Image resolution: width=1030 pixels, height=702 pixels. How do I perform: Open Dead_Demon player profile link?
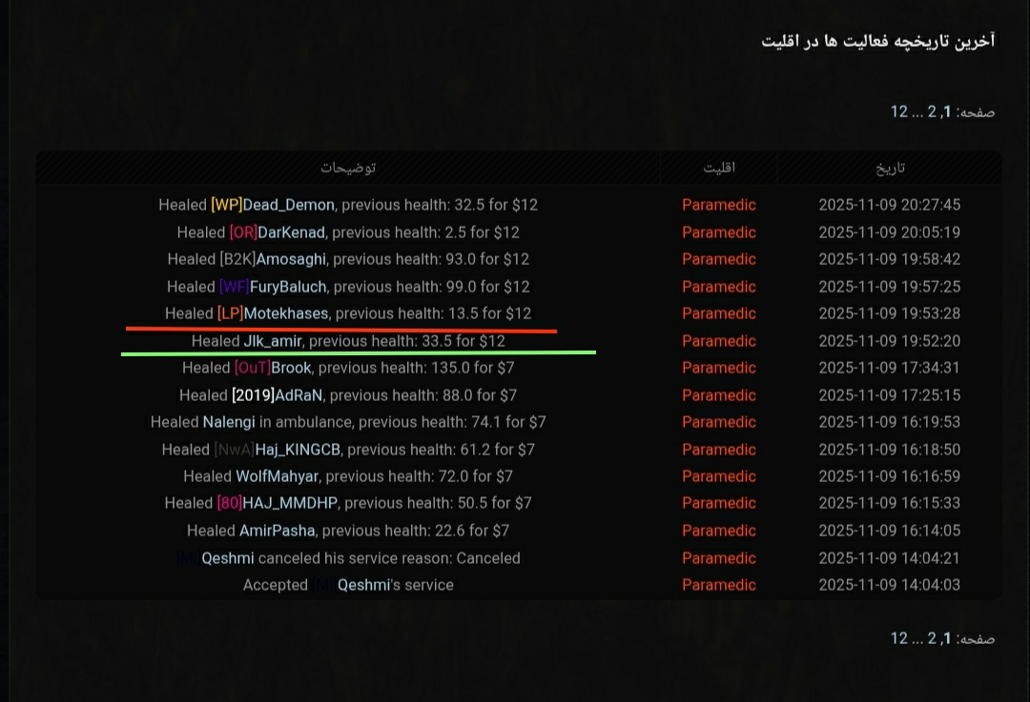[x=288, y=205]
